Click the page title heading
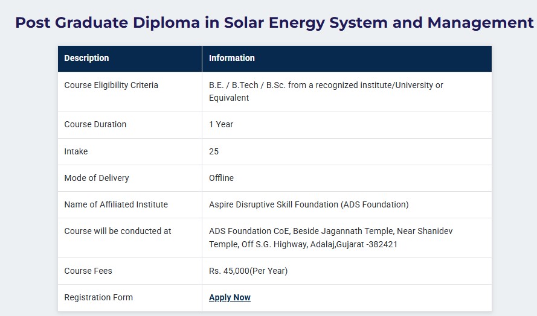The image size is (537, 316). pos(274,22)
